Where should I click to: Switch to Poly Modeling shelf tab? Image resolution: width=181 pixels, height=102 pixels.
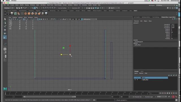click(x=23, y=11)
